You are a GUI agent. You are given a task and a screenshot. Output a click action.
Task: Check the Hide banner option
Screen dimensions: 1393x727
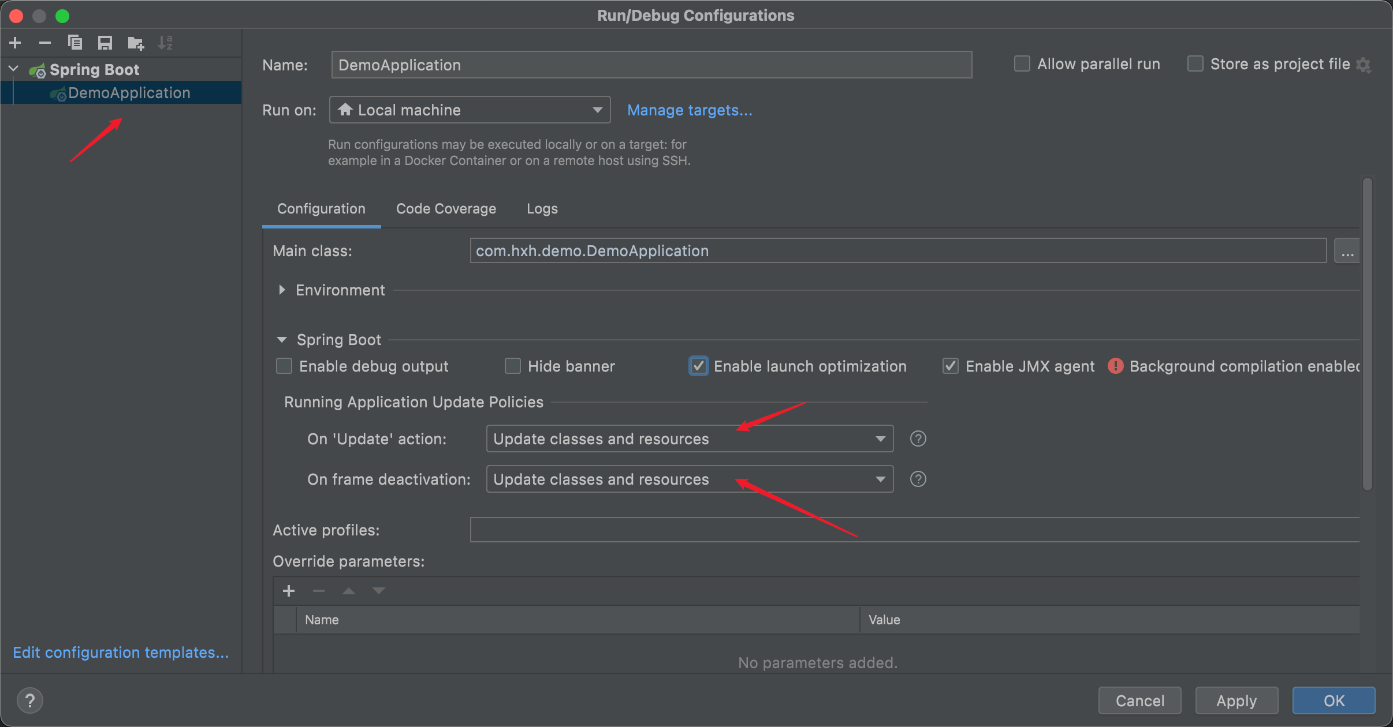512,366
